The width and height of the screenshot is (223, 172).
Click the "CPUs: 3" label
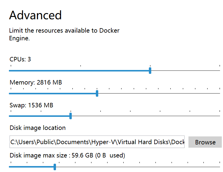click(x=20, y=59)
